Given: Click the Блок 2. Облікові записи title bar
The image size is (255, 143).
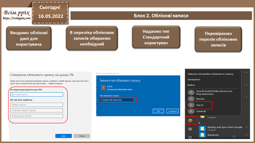Looking at the screenshot, I should [161, 16].
